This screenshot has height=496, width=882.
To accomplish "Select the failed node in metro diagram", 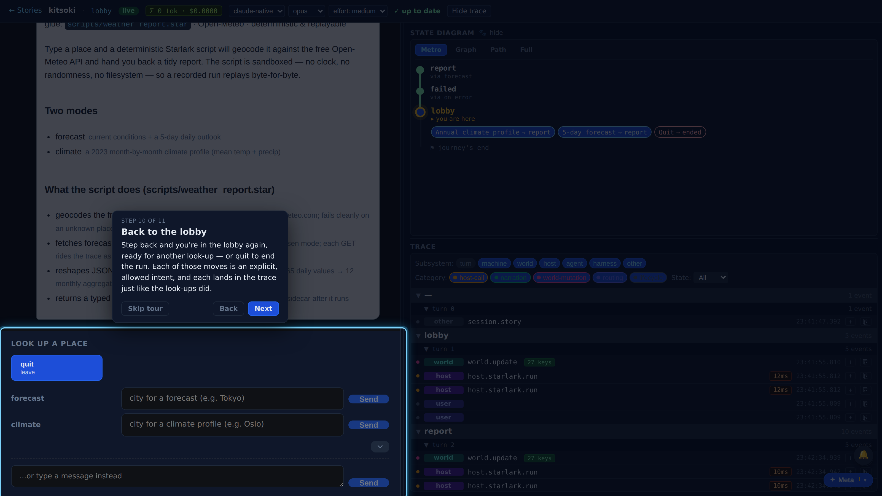I will coord(420,91).
